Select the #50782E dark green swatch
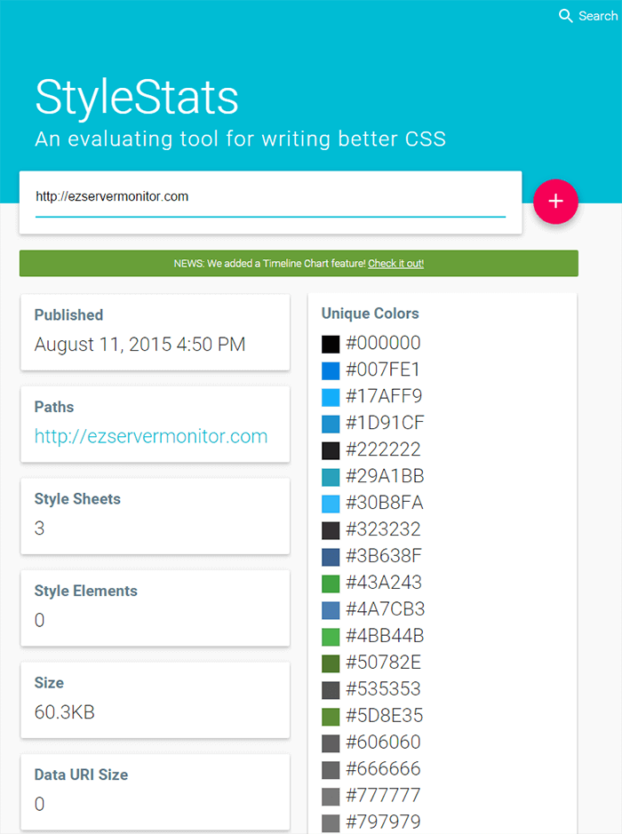622x834 pixels. (331, 663)
